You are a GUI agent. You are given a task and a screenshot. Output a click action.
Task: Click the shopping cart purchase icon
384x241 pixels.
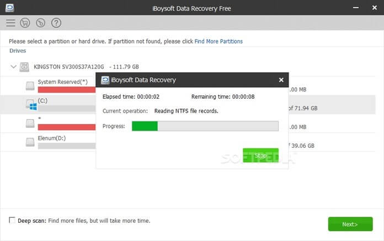(25, 23)
